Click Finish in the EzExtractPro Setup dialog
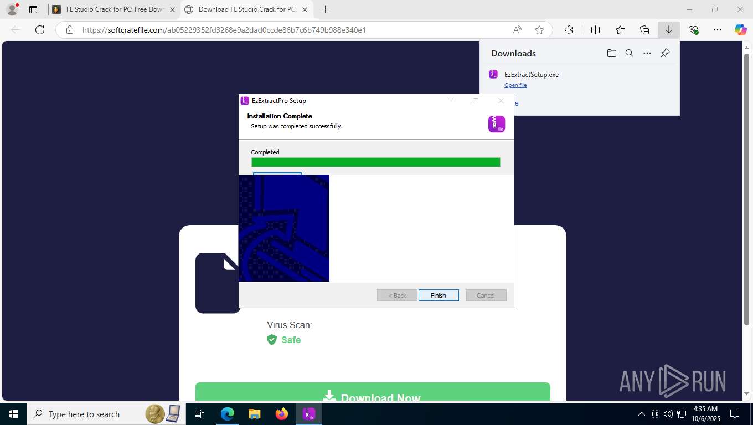The image size is (753, 425). coord(439,296)
